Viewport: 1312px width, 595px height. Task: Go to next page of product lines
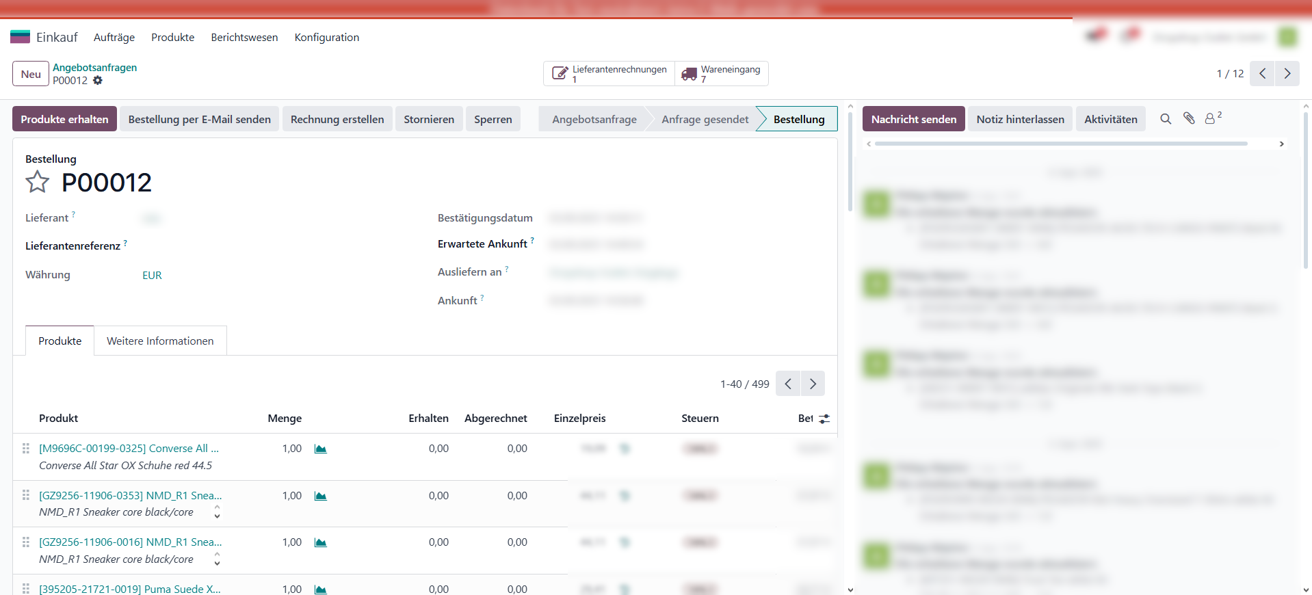click(813, 384)
